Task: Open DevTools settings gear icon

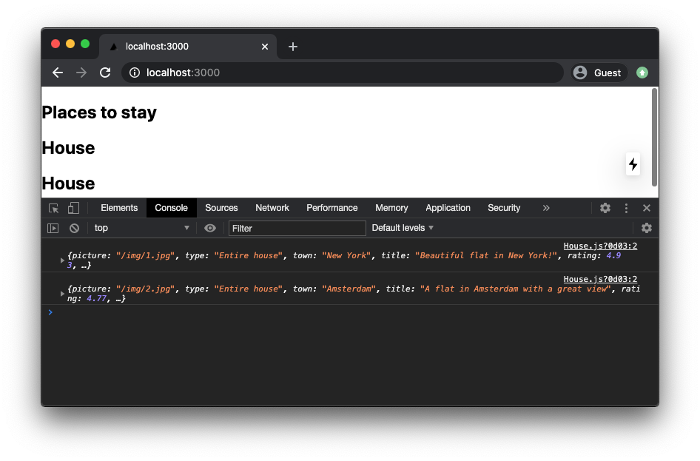Action: point(605,209)
